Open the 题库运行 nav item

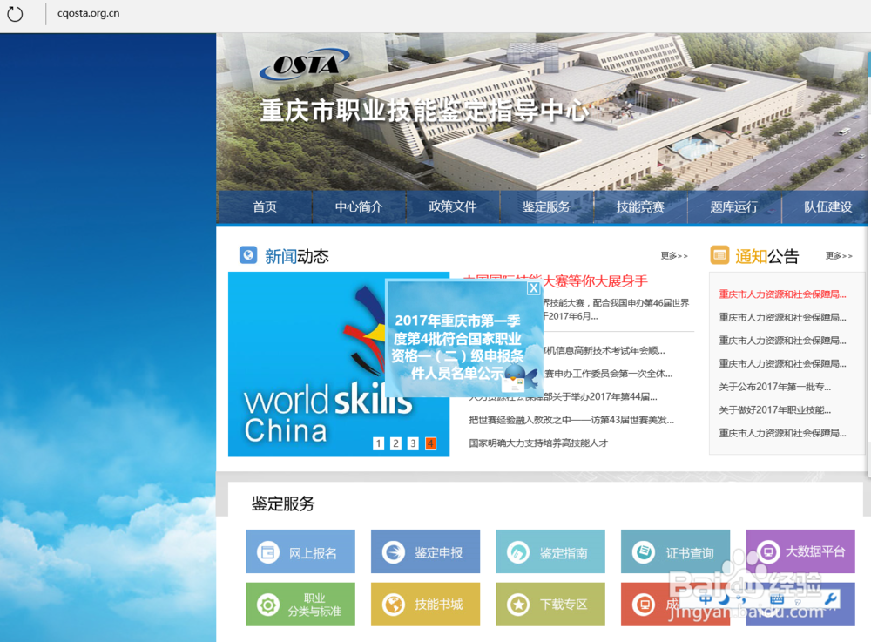pos(734,206)
